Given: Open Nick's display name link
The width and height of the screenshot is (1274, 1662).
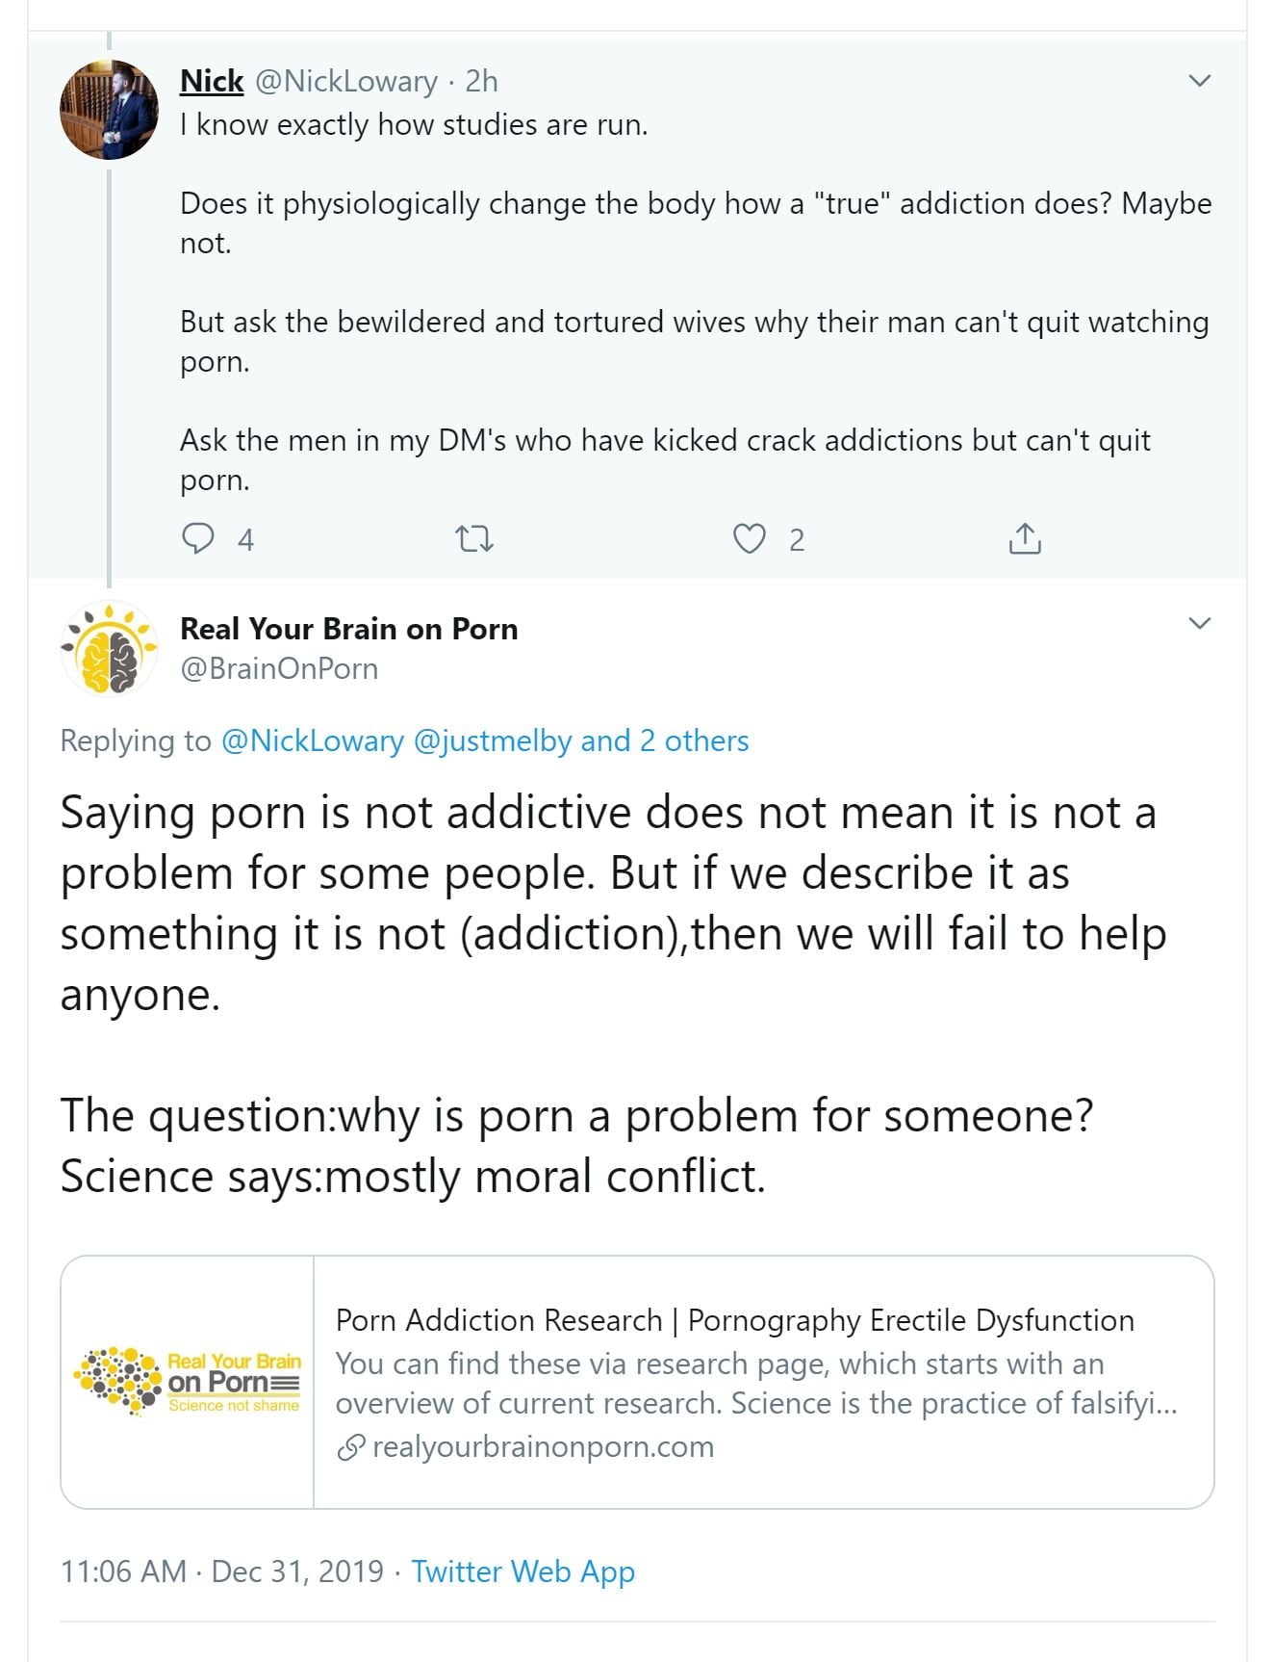Looking at the screenshot, I should pos(212,82).
